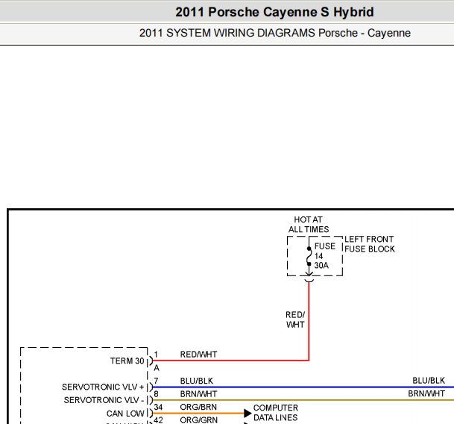The image size is (454, 424).
Task: Click the orange CAN LOW wire
Action: click(x=198, y=414)
